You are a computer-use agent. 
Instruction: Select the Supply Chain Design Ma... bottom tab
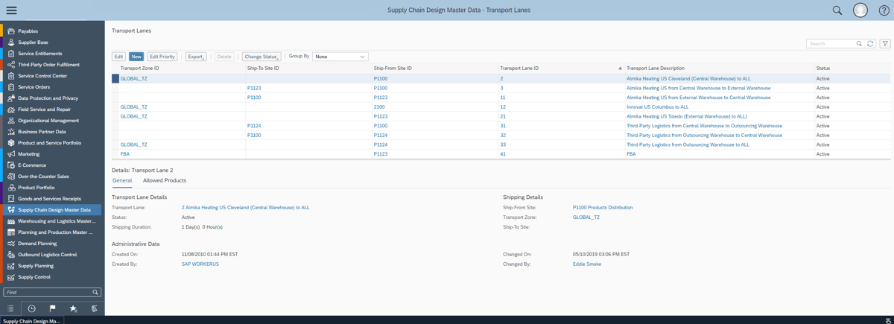click(32, 321)
